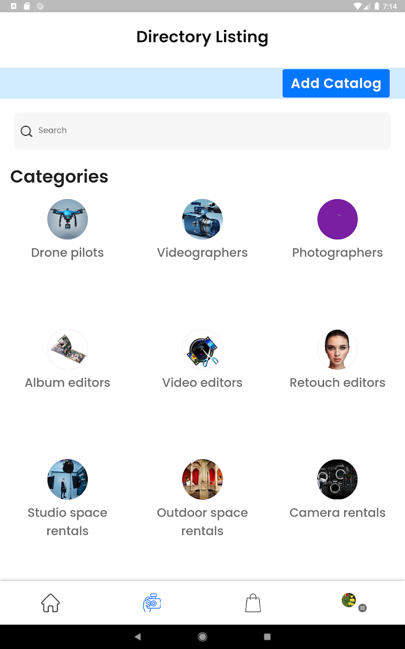Click the magnifying glass search icon
Screen dimensions: 405x649
pyautogui.click(x=27, y=131)
